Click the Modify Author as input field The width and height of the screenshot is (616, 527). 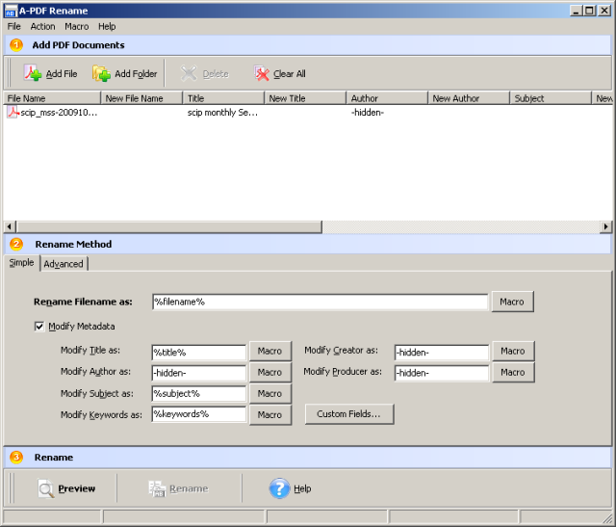click(199, 373)
